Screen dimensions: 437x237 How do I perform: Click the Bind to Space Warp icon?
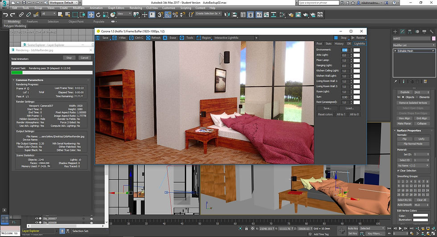tap(36, 15)
